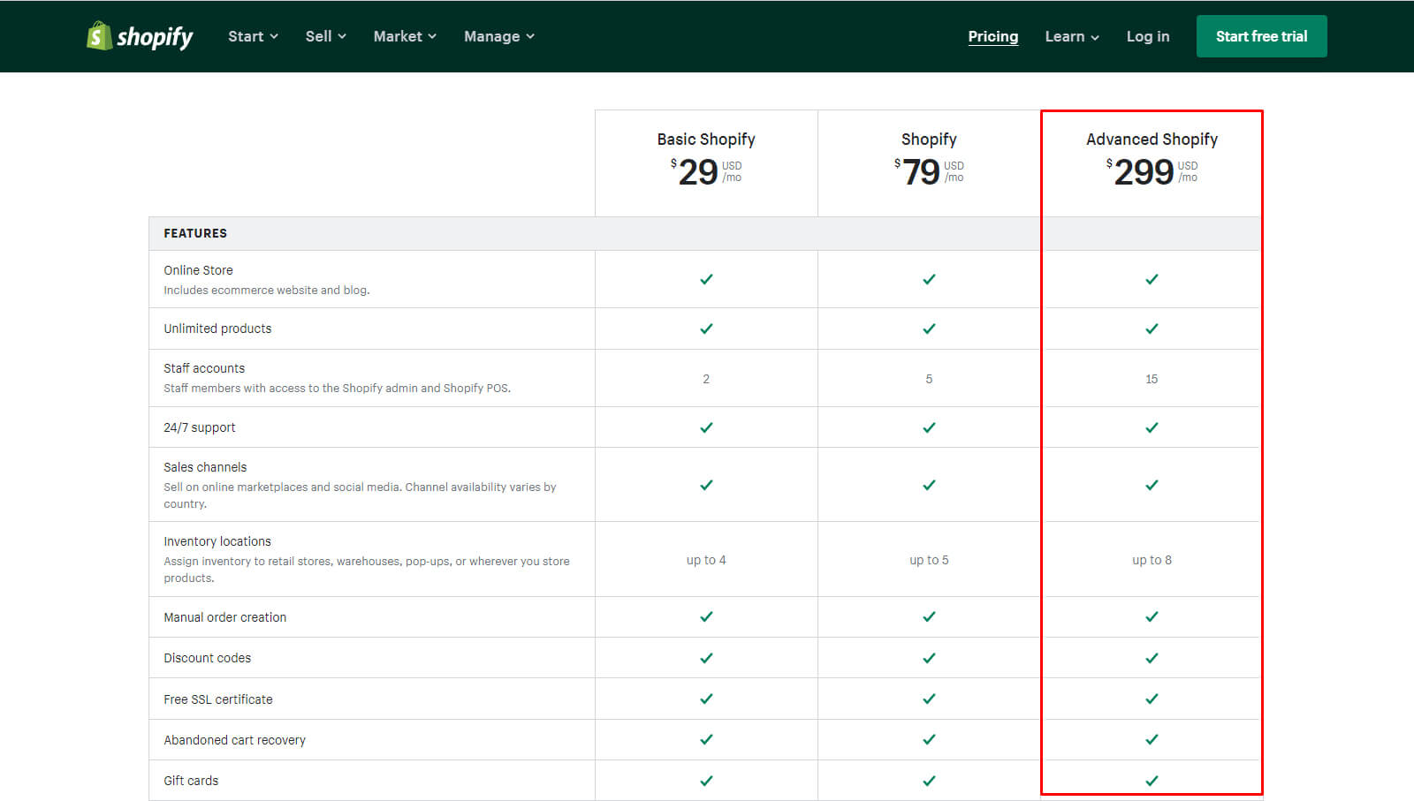Click 24/7 support checkmark under Shopify plan
This screenshot has width=1414, height=801.
click(x=929, y=427)
